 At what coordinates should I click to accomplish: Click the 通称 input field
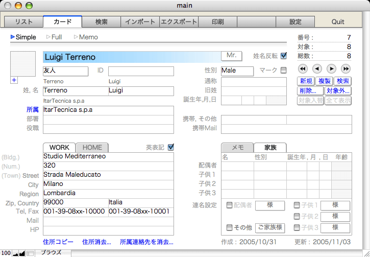click(254, 82)
